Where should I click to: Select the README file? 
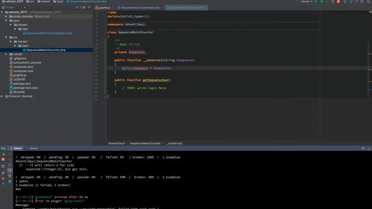pyautogui.click(x=19, y=92)
